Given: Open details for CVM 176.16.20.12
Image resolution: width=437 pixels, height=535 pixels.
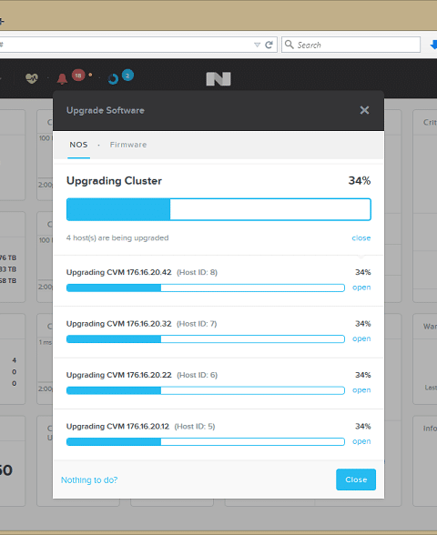Looking at the screenshot, I should [x=361, y=441].
